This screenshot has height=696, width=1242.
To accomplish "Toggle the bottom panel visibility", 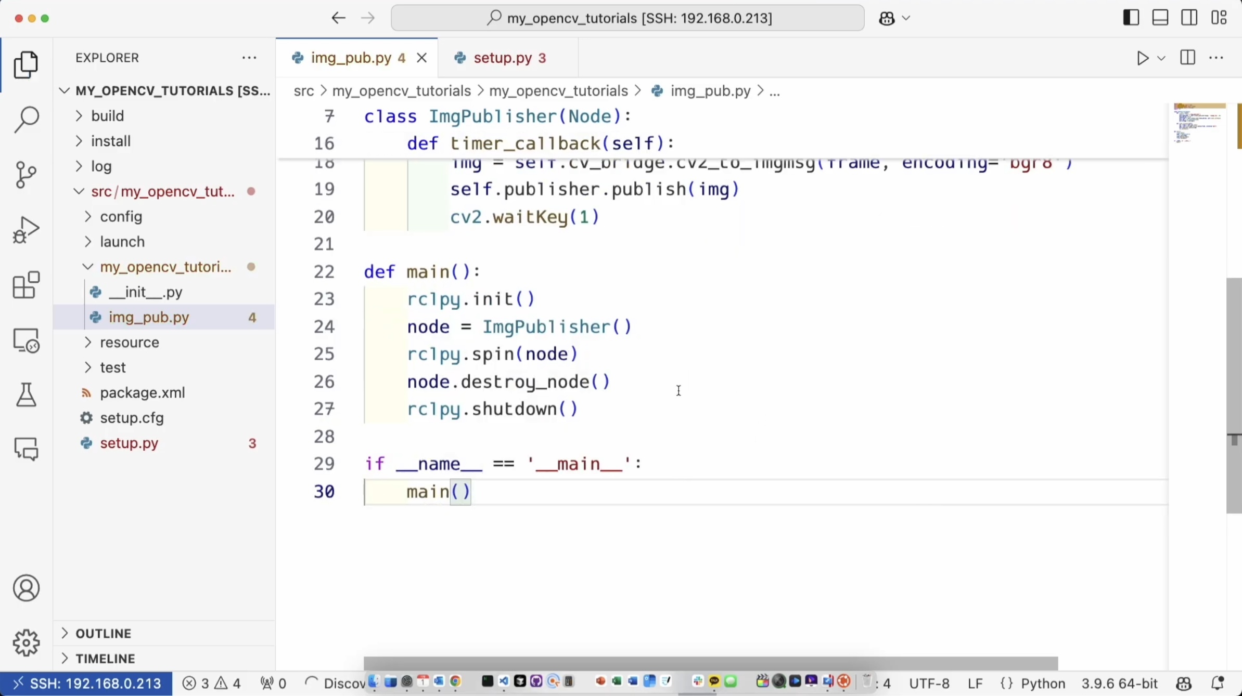I will pos(1160,18).
